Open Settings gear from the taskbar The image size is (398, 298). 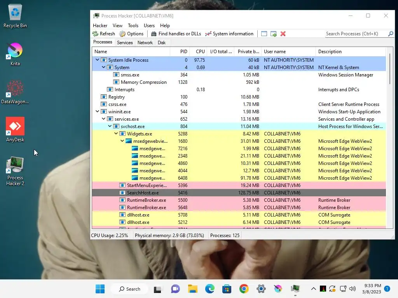[261, 289]
